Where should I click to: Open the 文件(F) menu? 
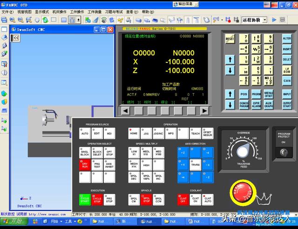7,12
